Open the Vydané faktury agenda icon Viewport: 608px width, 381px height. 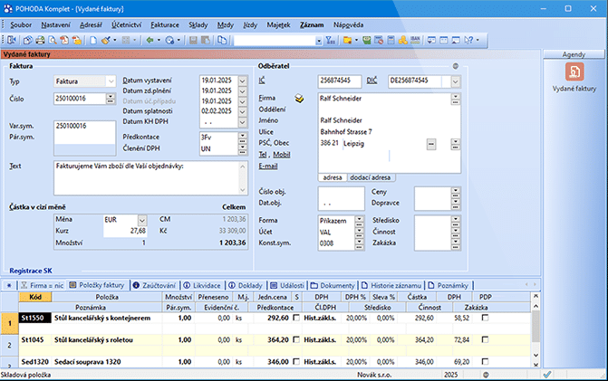coord(574,73)
